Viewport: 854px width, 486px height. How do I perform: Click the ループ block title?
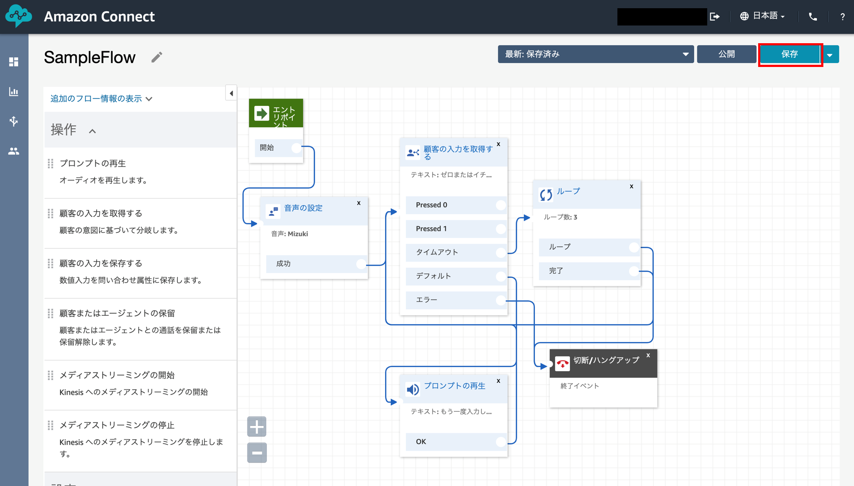point(568,191)
